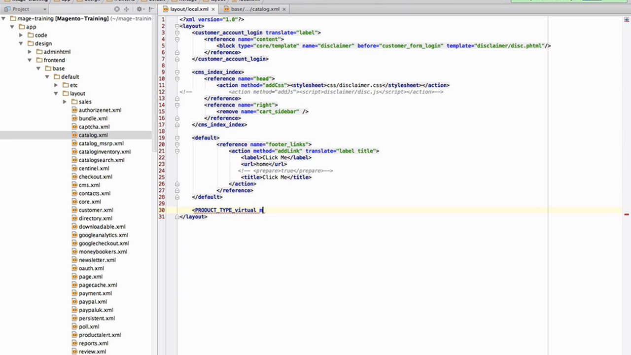This screenshot has height=355, width=631.
Task: Click the red error marker on the scrollbar stripe
Action: (x=626, y=215)
